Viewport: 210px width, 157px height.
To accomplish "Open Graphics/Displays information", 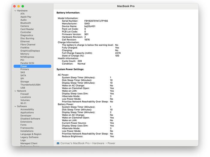I will coord(30,51).
